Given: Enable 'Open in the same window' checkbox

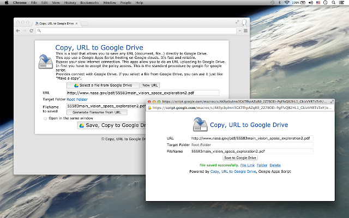Looking at the screenshot, I should (x=45, y=119).
